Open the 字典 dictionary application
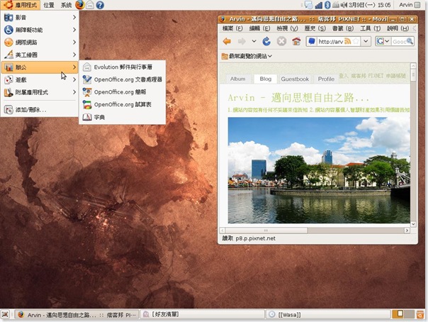The width and height of the screenshot is (428, 322). (123, 117)
